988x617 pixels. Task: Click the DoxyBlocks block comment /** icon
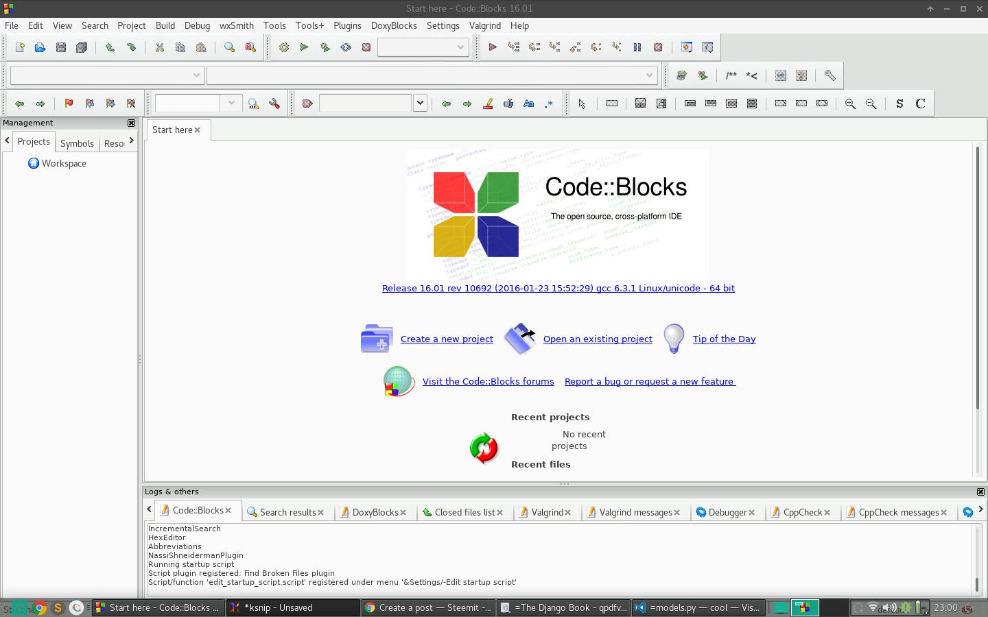click(x=731, y=75)
